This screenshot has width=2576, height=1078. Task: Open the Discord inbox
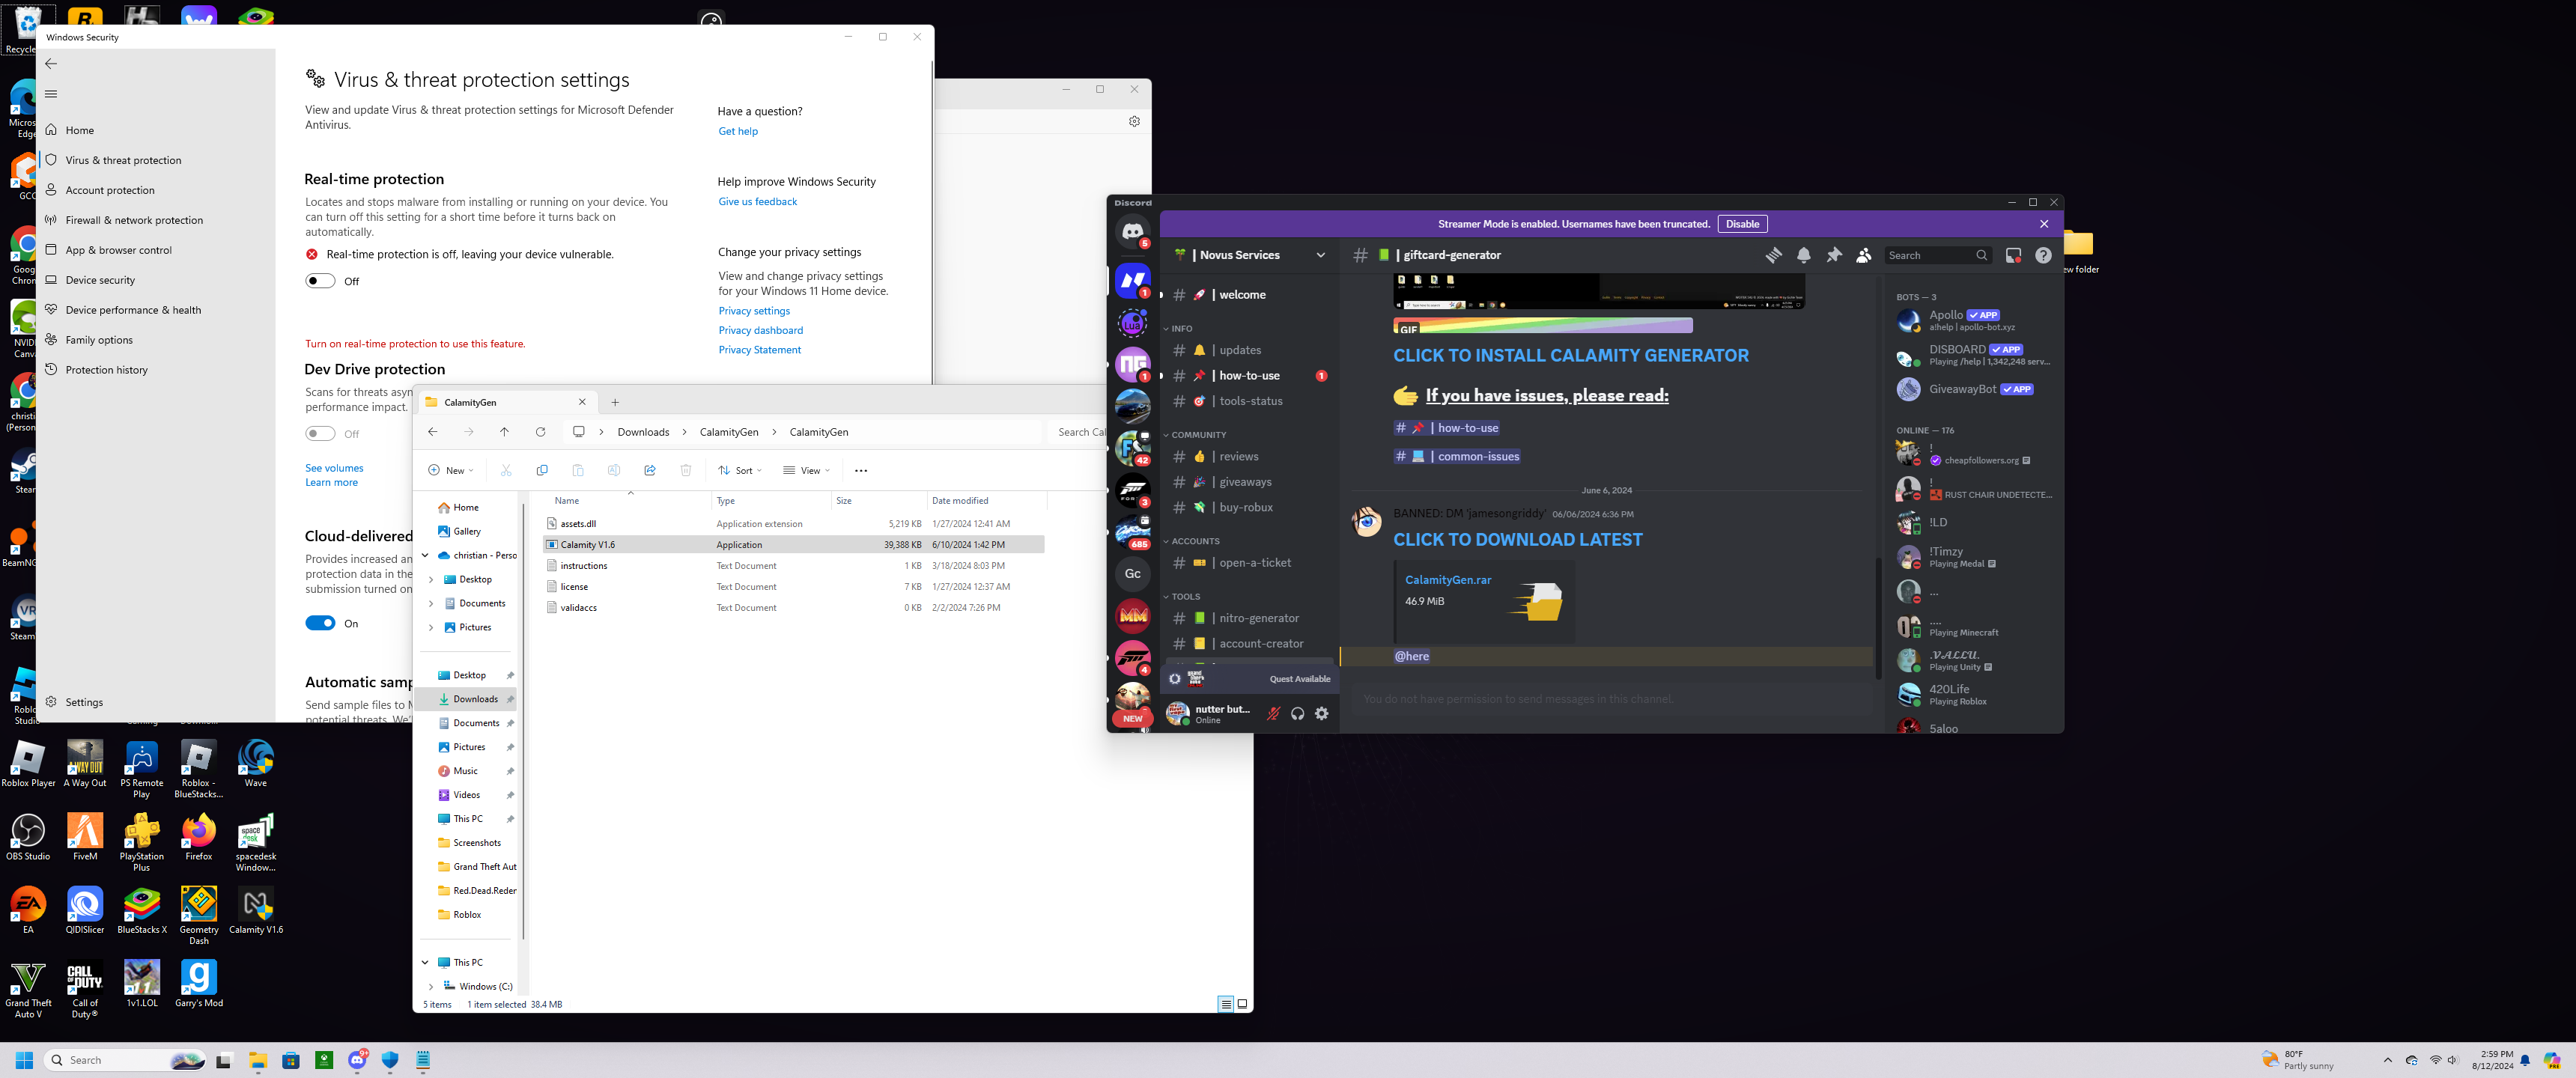click(2013, 255)
